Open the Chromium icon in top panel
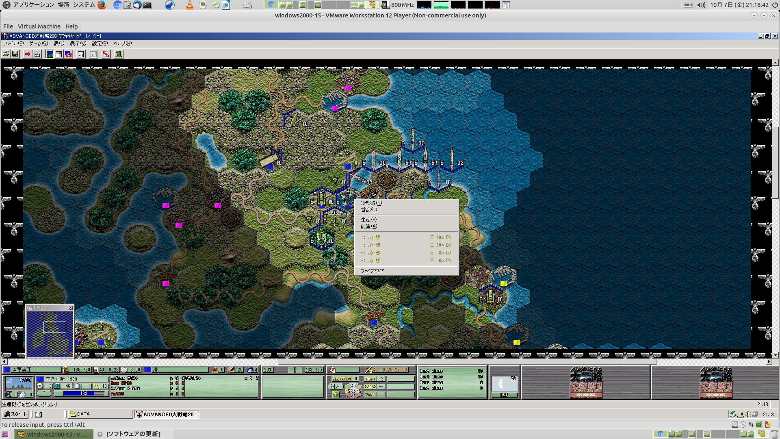 pyautogui.click(x=117, y=5)
